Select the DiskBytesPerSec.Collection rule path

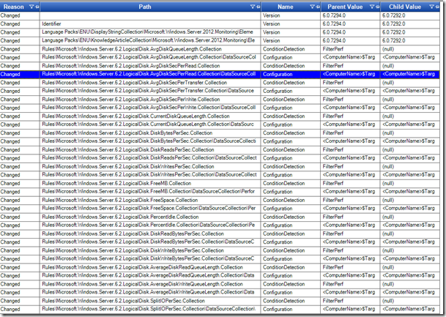tap(150, 133)
